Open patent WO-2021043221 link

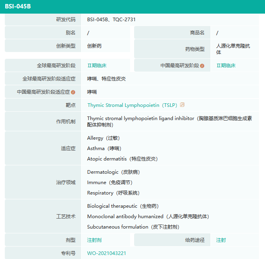106,253
